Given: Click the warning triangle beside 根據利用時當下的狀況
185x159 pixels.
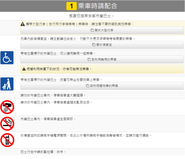Looking at the screenshot, I should click(x=24, y=69).
